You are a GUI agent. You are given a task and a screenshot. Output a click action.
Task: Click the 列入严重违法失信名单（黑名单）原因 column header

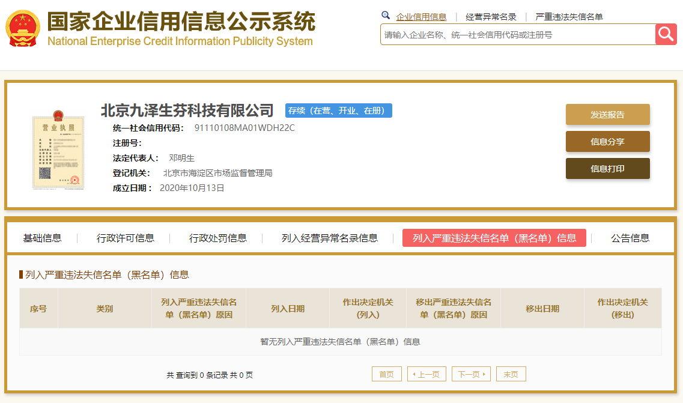pos(199,309)
